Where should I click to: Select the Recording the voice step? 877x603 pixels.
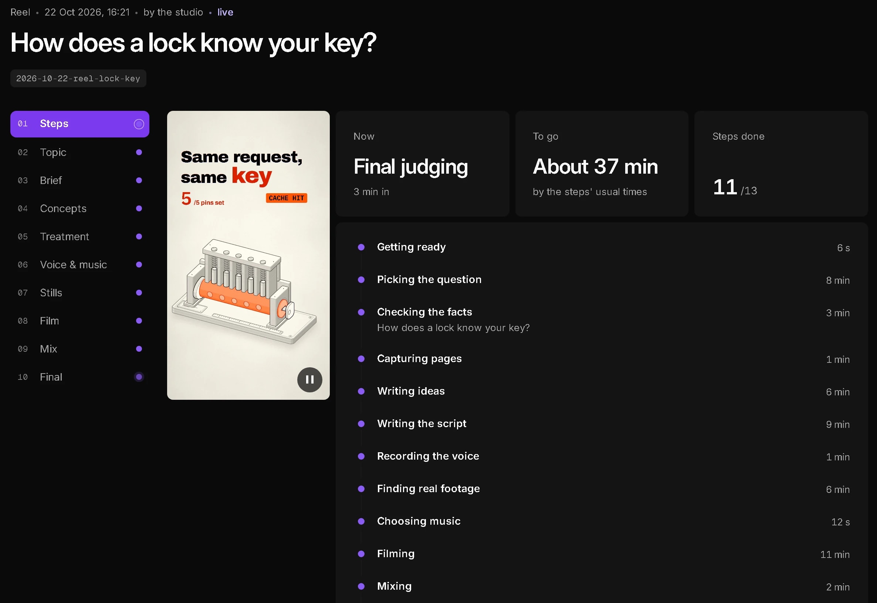602,456
